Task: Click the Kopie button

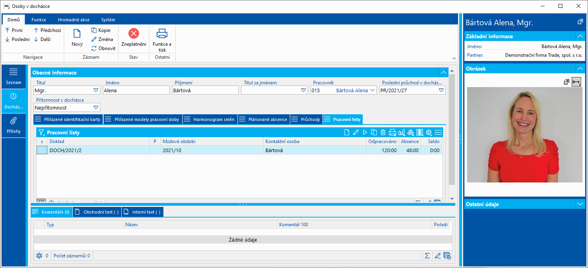Action: pos(101,30)
